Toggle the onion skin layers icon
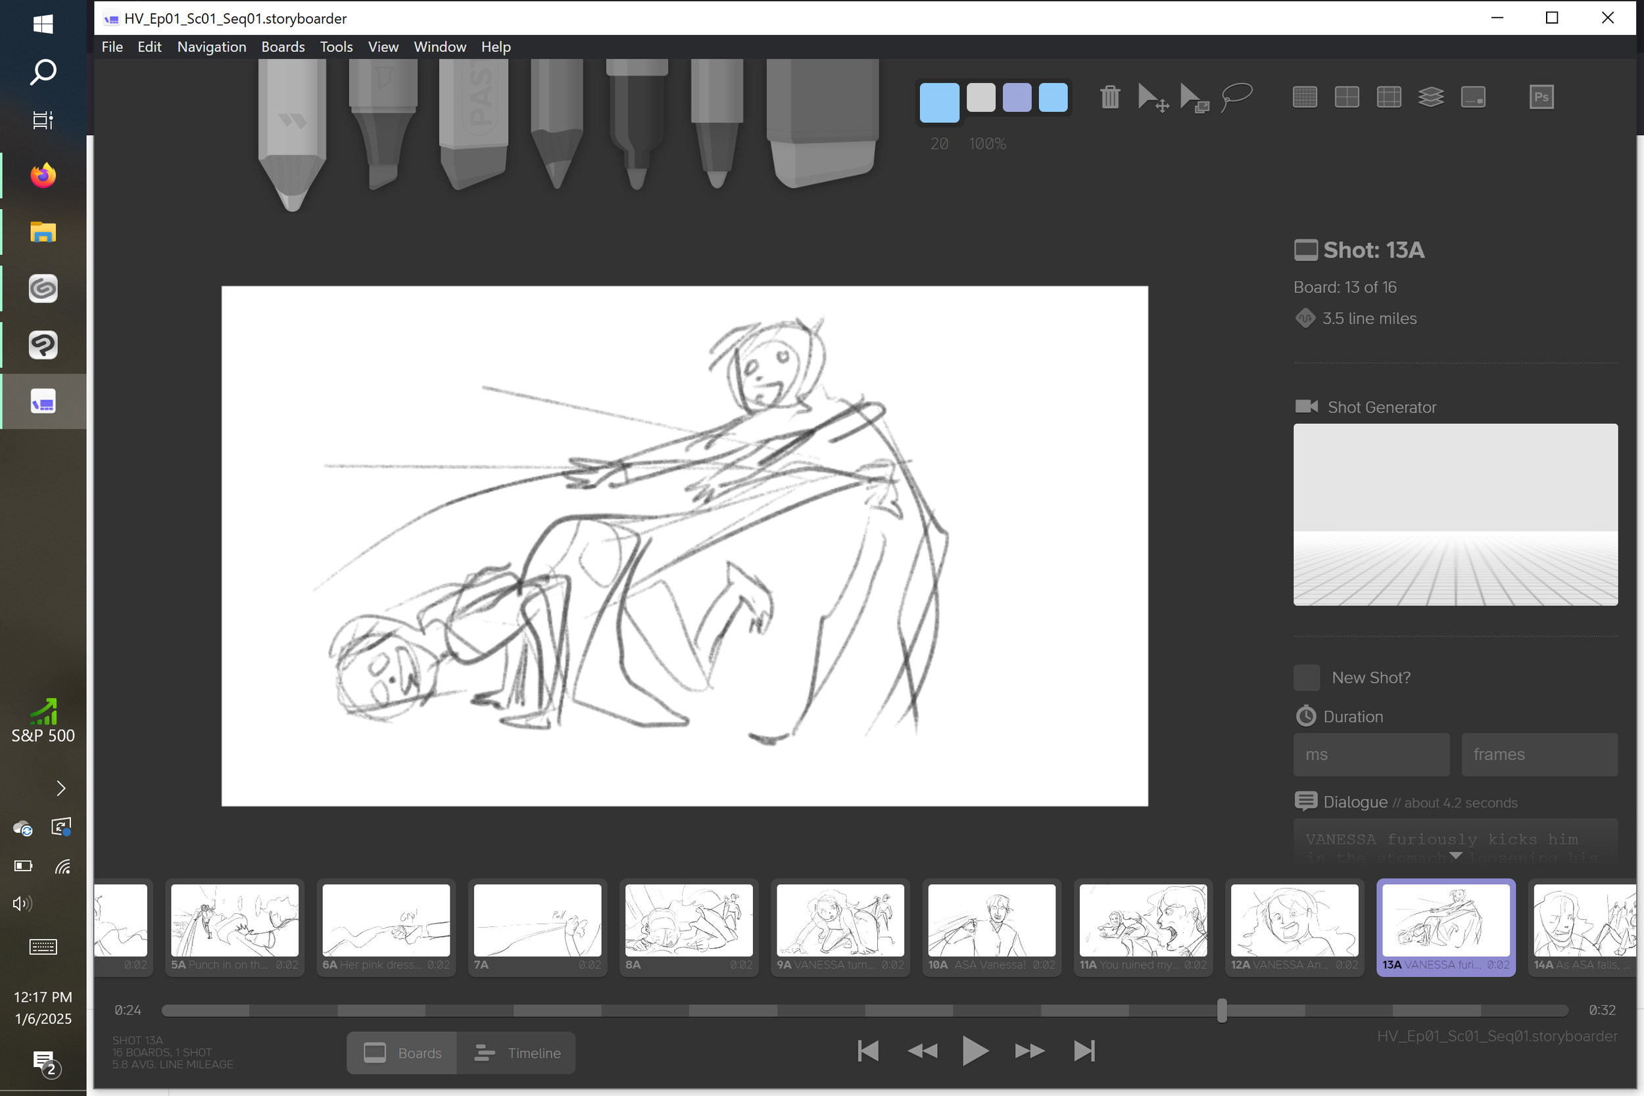 (1430, 97)
